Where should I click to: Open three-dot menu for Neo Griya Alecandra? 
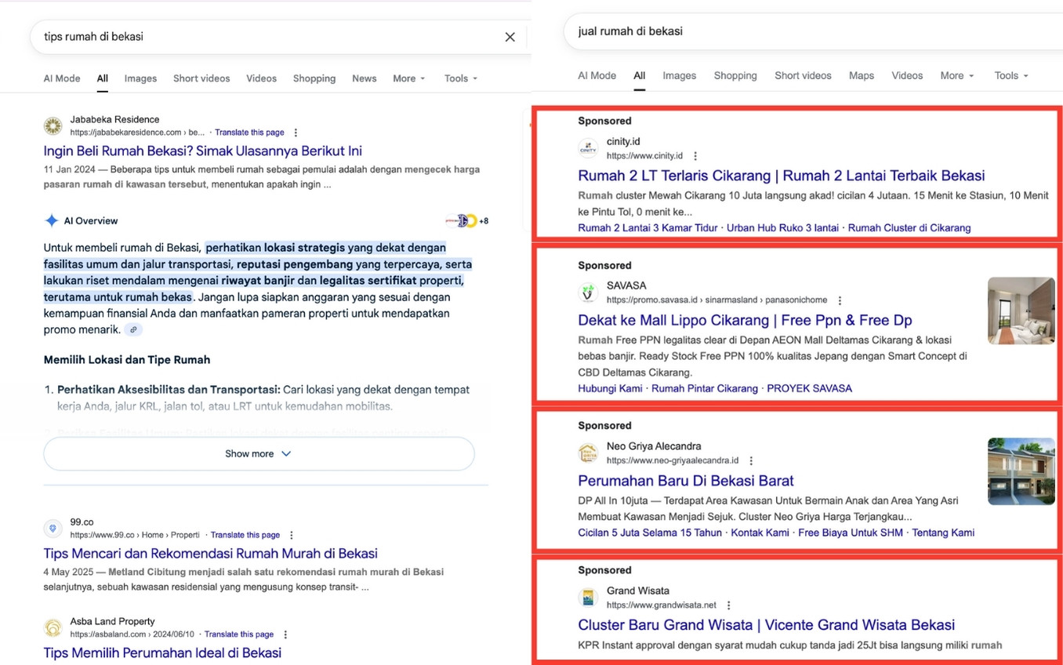[x=751, y=461]
